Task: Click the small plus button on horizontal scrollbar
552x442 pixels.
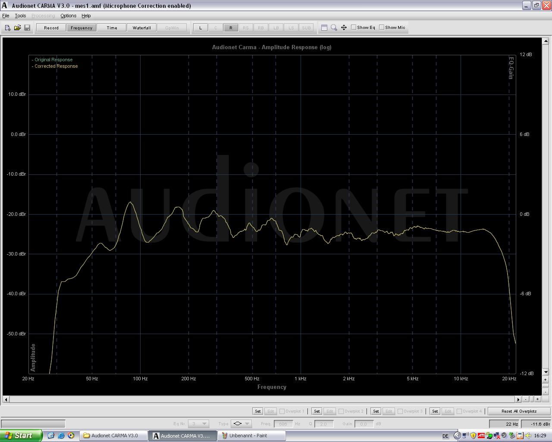Action: 537,399
